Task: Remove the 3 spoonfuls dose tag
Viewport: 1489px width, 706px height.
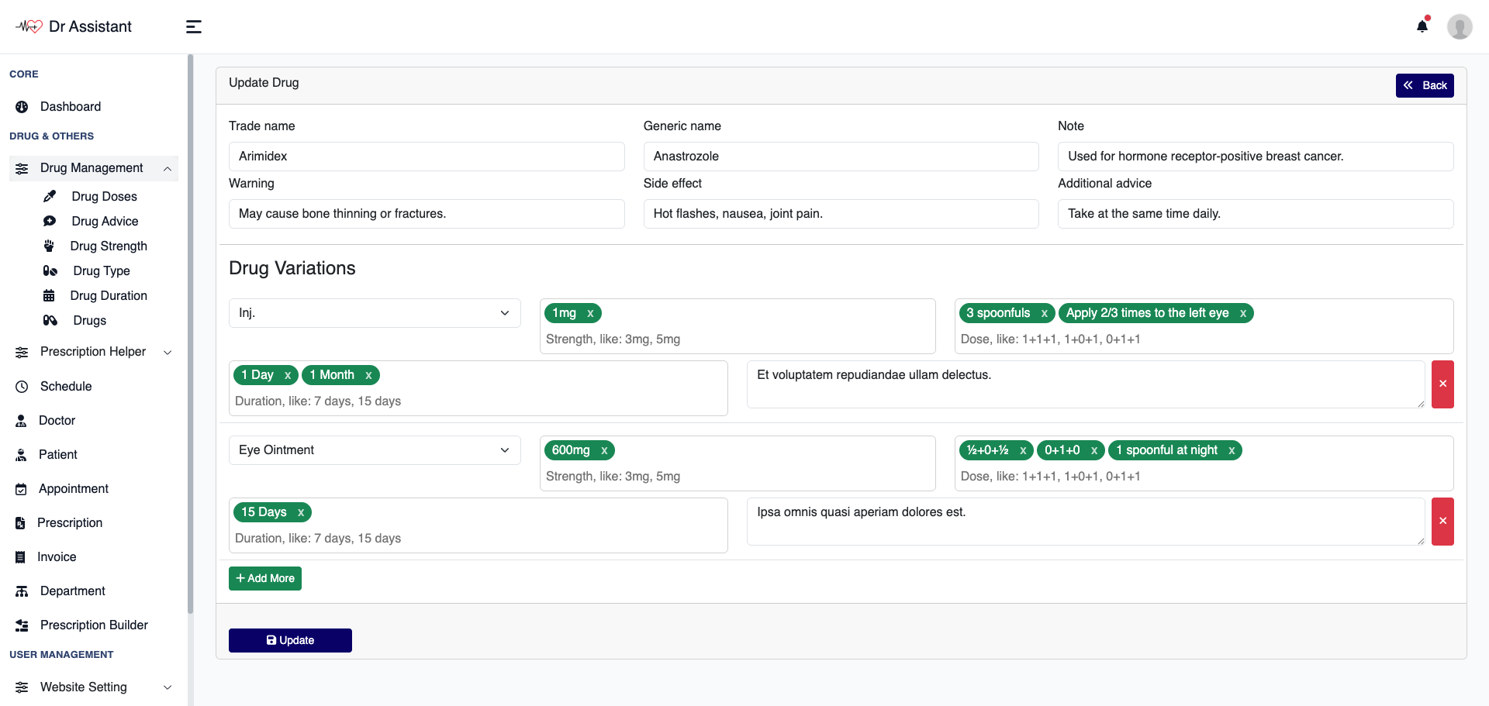Action: point(1044,313)
